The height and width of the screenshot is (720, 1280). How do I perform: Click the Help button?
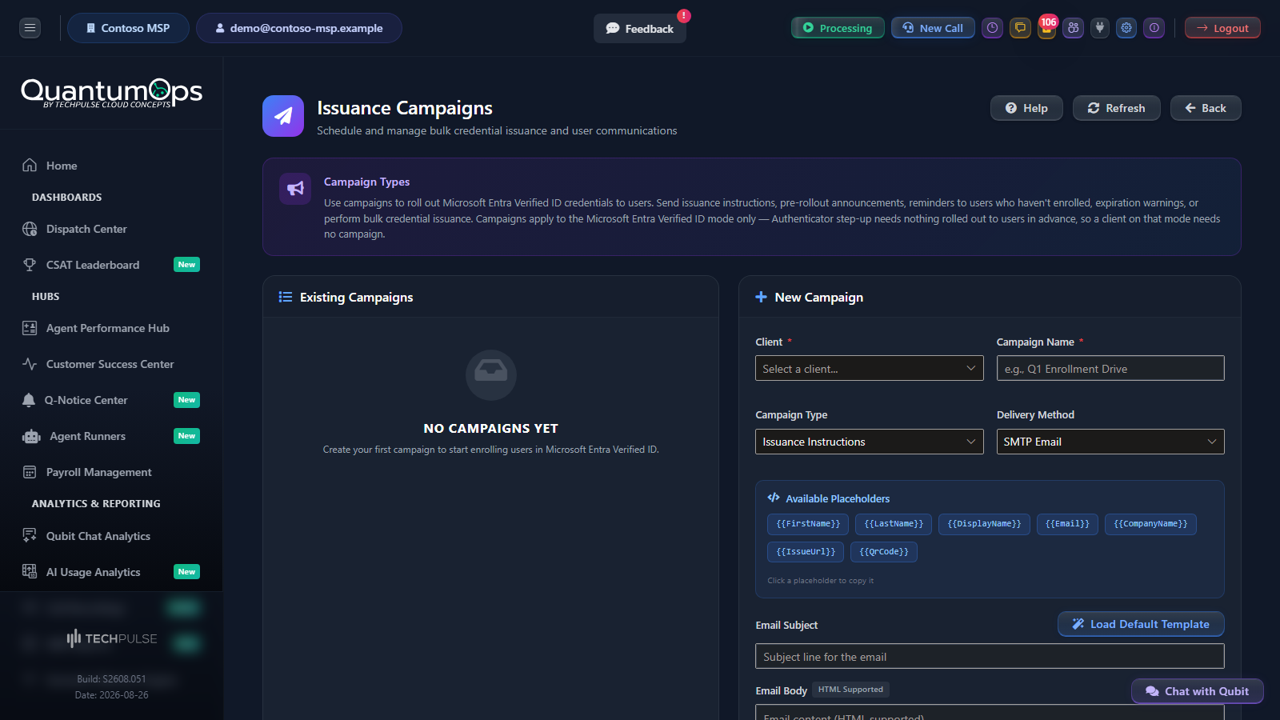(x=1026, y=108)
